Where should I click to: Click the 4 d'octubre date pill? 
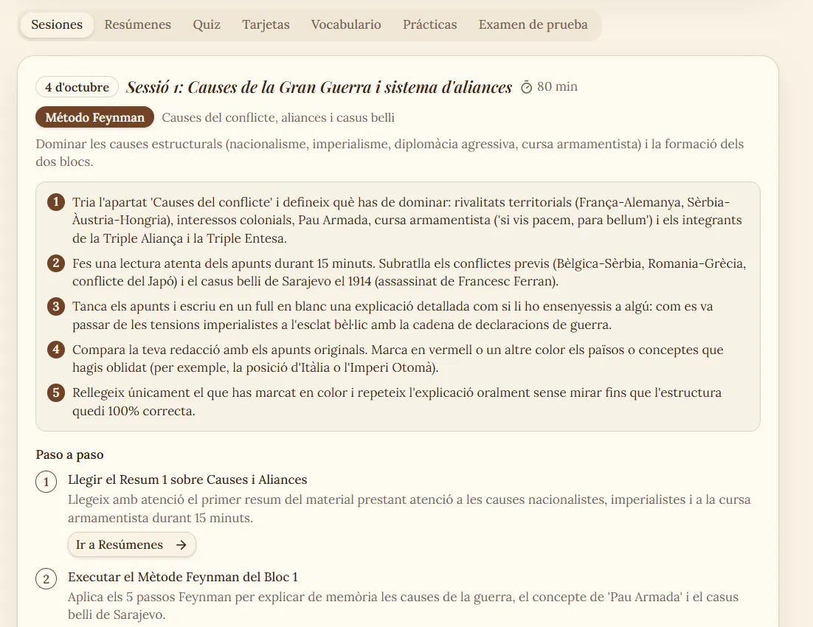(x=77, y=87)
